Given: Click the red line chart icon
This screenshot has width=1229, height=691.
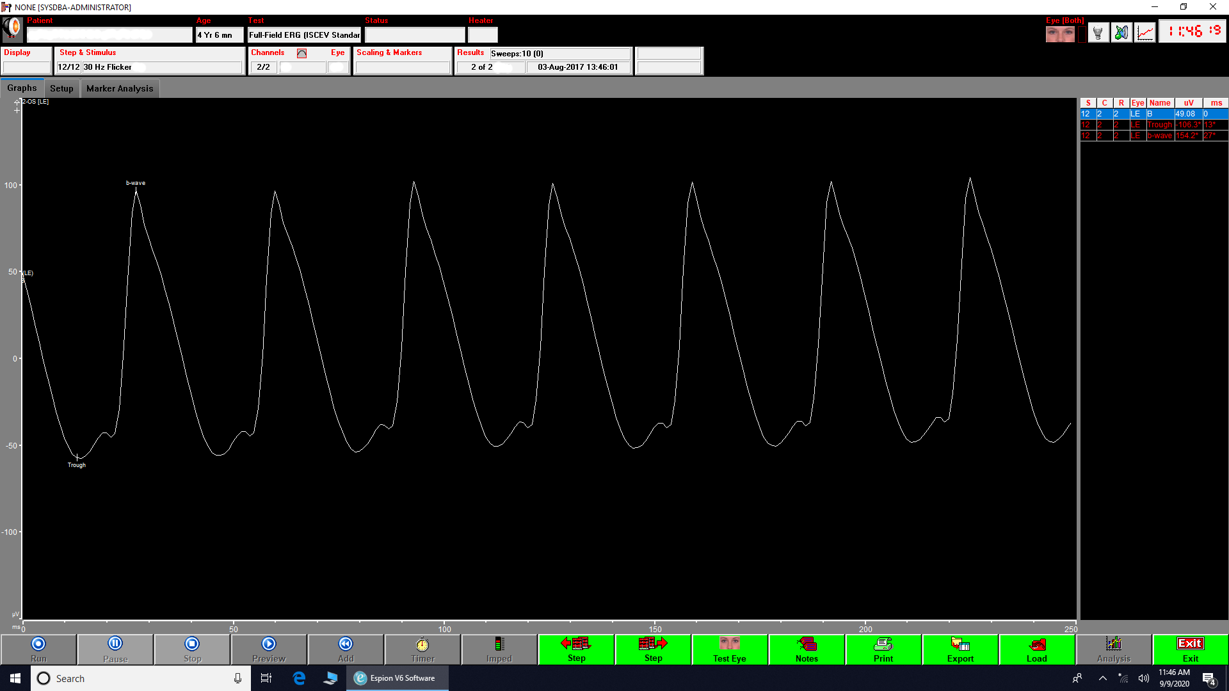Looking at the screenshot, I should pos(1145,33).
